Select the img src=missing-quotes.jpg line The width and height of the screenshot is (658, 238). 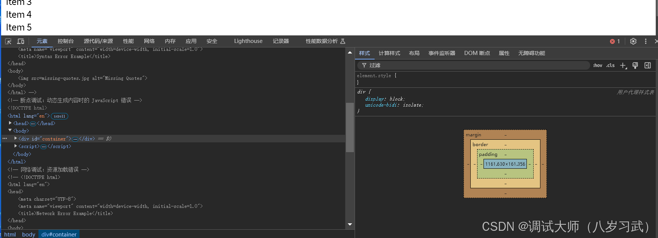point(83,78)
